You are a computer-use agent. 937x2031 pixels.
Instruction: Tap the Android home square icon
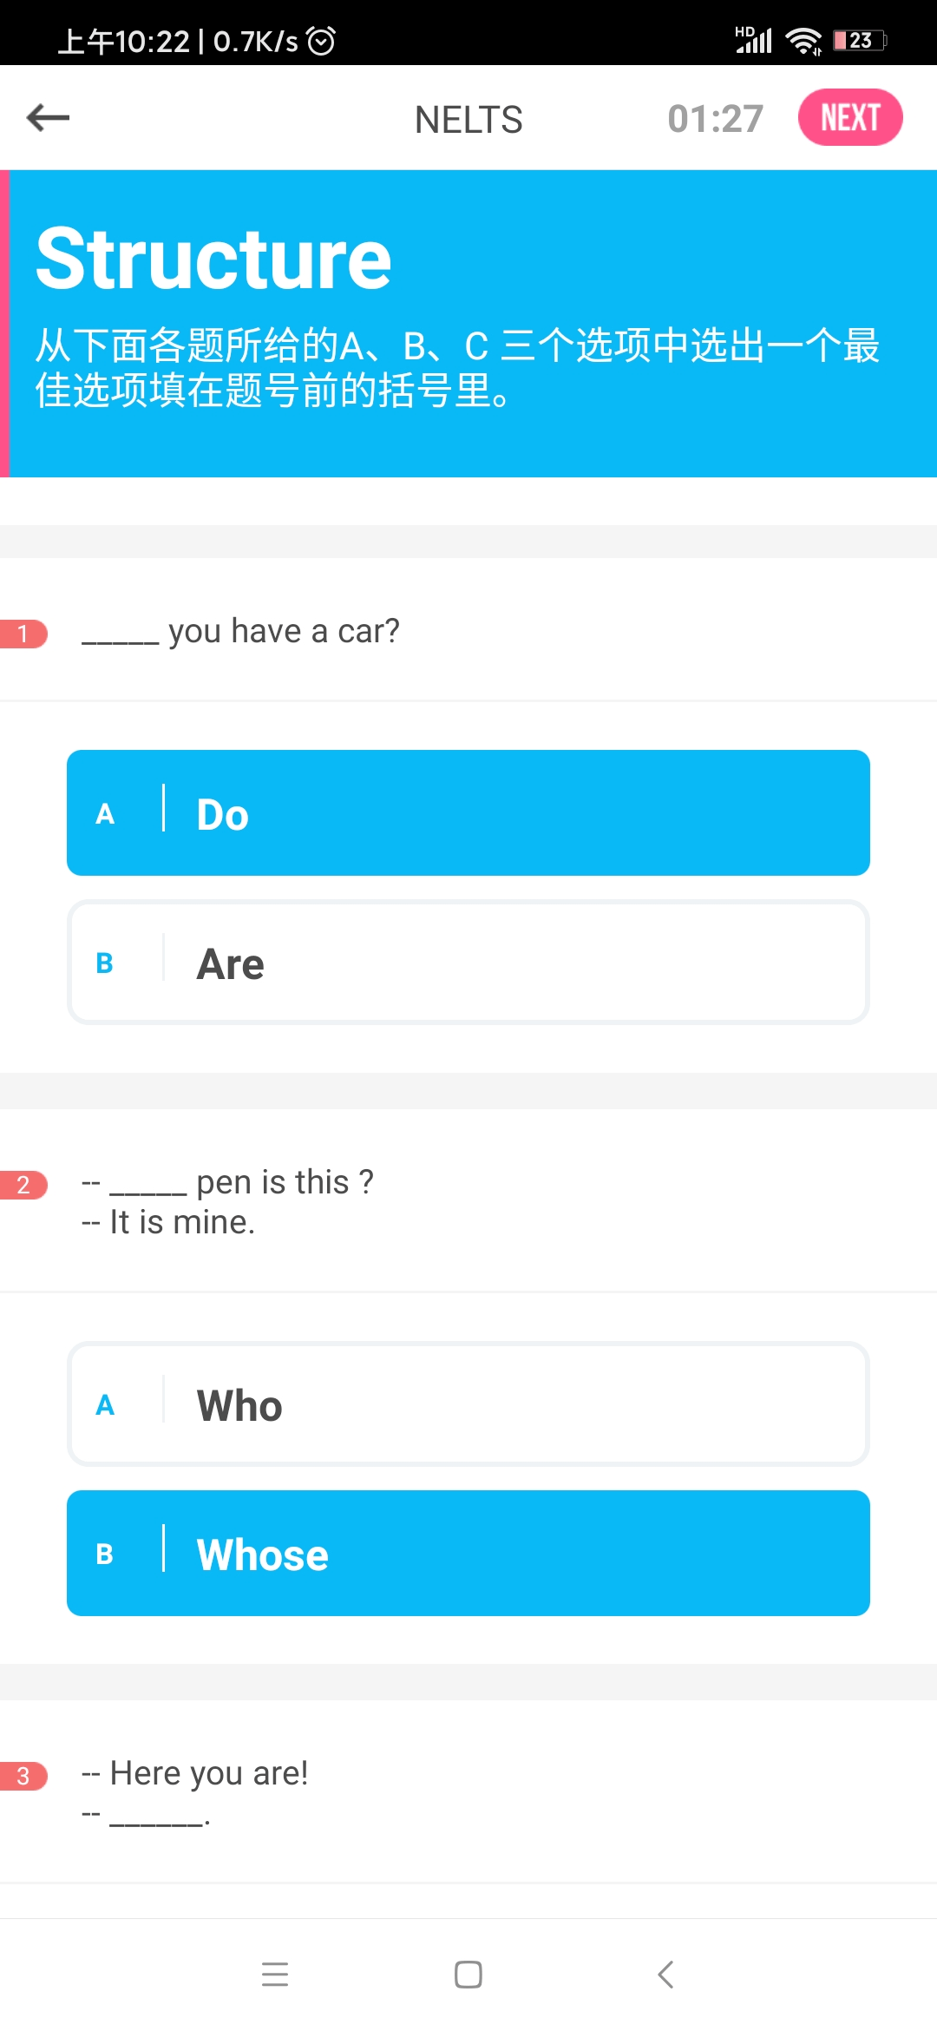pos(468,1975)
